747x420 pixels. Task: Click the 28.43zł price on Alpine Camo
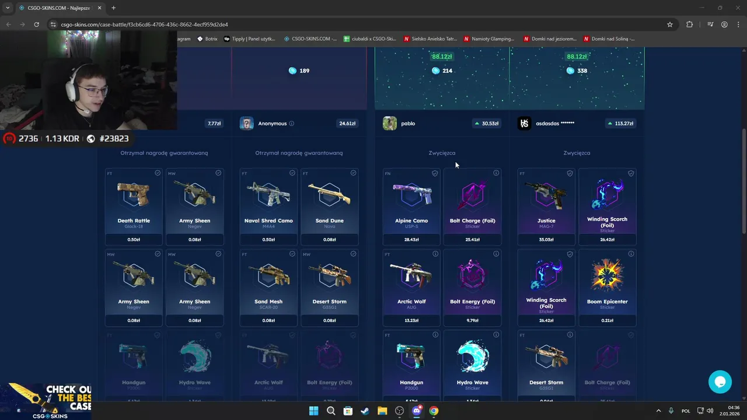(411, 240)
